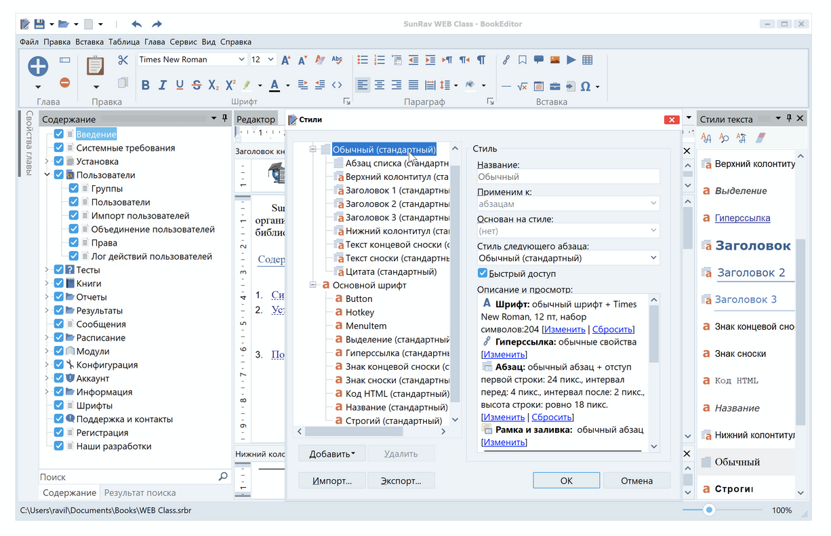Screen dimensions: 831x536
Task: Toggle the Группы checkbox
Action: click(74, 189)
